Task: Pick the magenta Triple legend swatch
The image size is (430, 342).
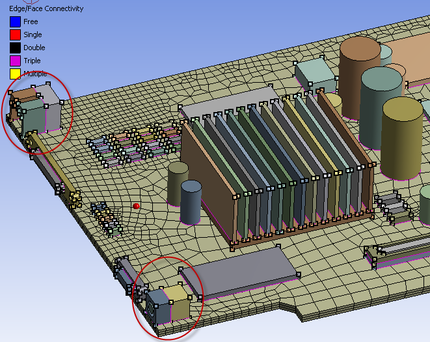Action: coord(15,61)
